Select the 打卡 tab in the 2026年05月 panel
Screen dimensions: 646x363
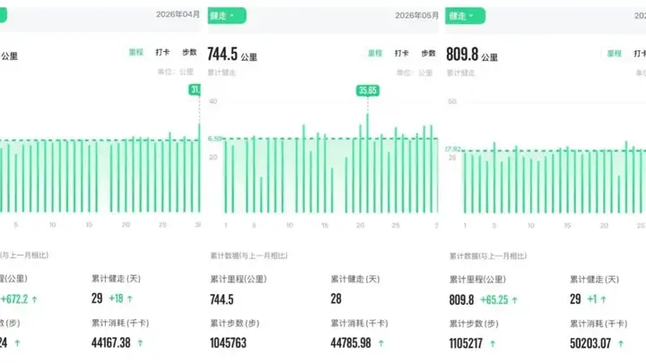coord(402,53)
